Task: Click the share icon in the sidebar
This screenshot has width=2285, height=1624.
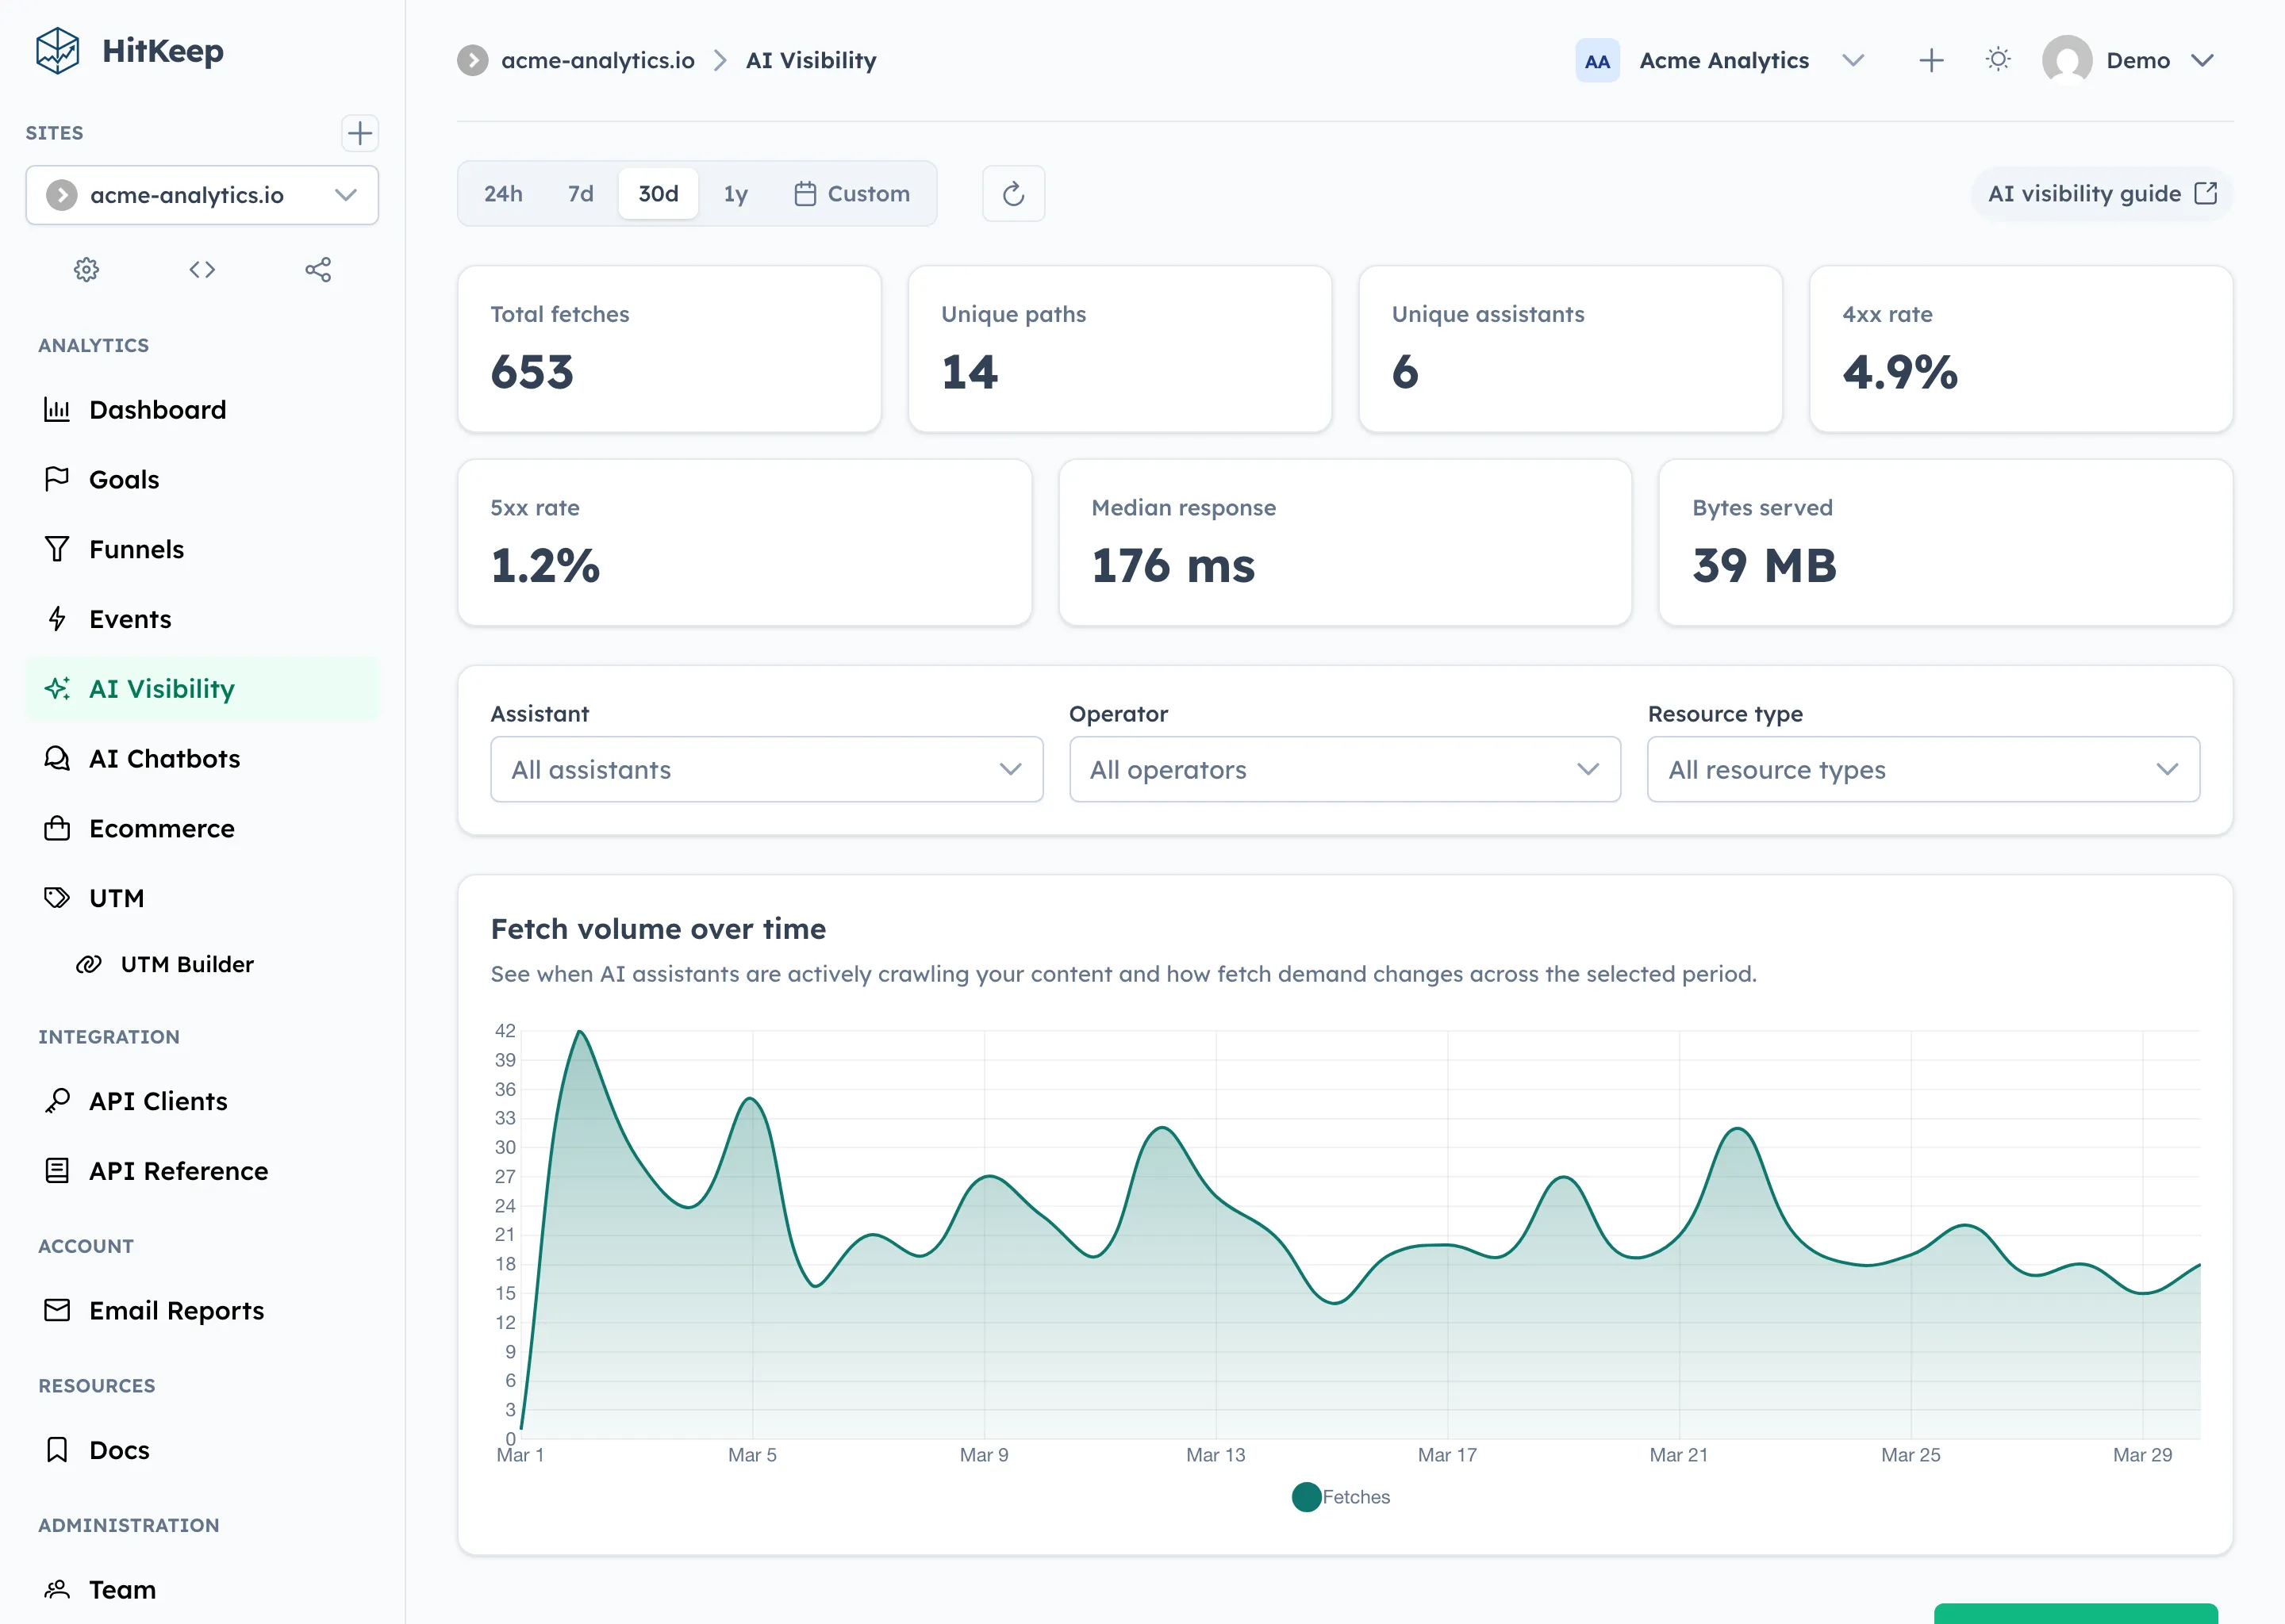Action: click(318, 269)
